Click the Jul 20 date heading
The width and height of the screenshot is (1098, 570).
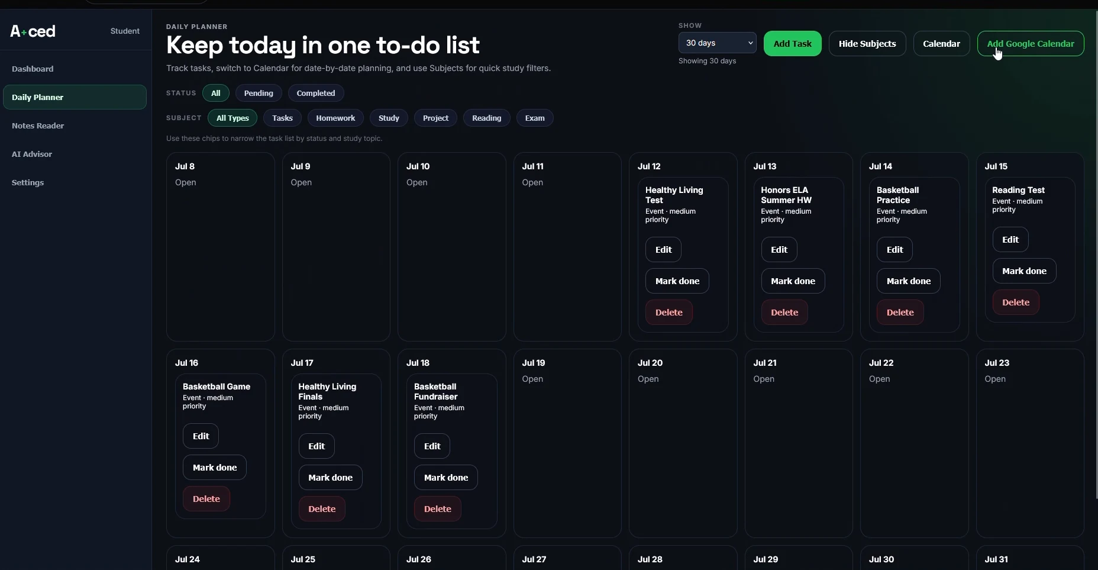click(650, 363)
